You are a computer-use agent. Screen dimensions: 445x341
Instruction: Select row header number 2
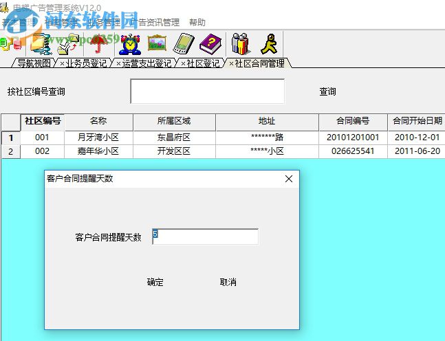pos(11,151)
